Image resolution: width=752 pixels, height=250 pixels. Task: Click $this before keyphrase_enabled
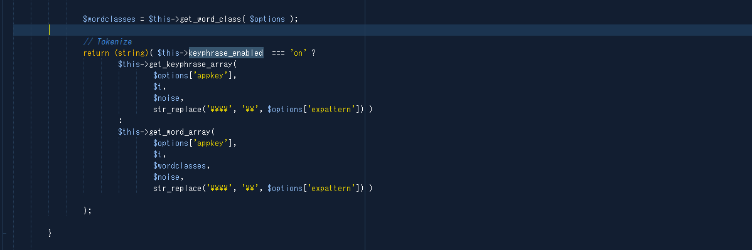click(x=168, y=53)
